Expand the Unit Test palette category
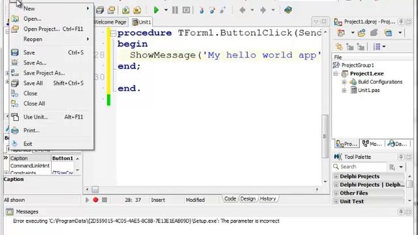Image resolution: width=418 pixels, height=235 pixels. tap(336, 202)
